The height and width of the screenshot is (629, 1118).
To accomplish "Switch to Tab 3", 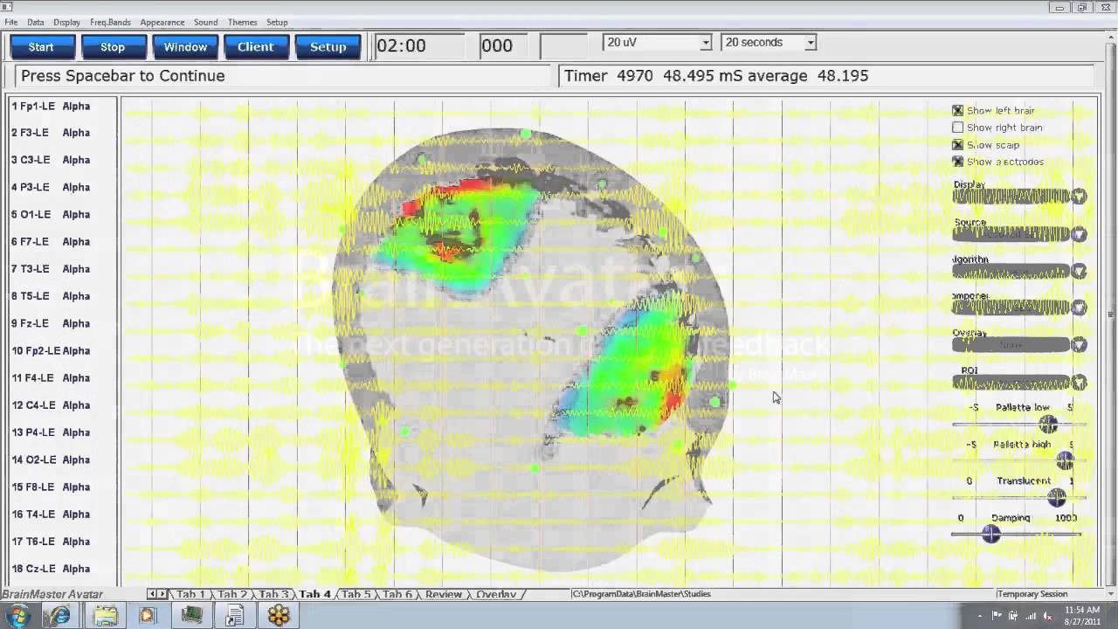I will tap(273, 594).
